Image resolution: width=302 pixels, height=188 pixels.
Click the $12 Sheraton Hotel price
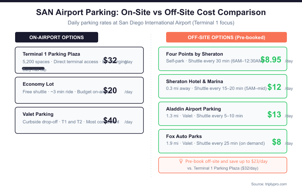(274, 87)
